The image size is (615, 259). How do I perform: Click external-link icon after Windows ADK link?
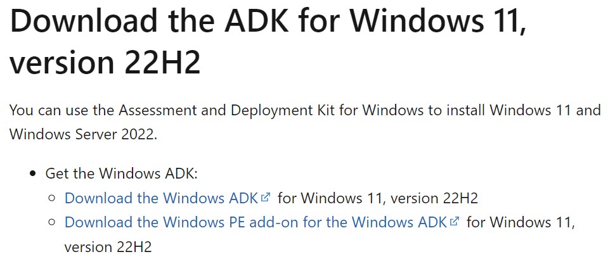(x=266, y=197)
